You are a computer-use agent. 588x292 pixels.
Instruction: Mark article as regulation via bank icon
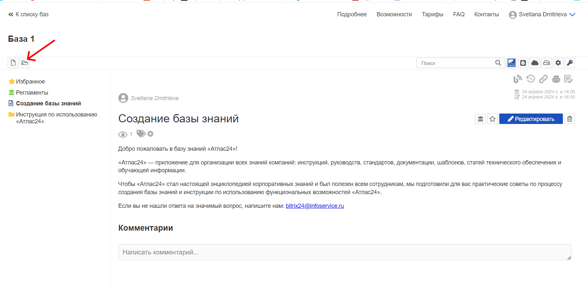click(x=480, y=119)
